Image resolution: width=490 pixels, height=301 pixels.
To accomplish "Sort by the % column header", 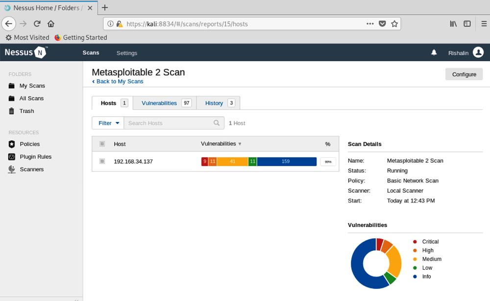I will click(327, 144).
